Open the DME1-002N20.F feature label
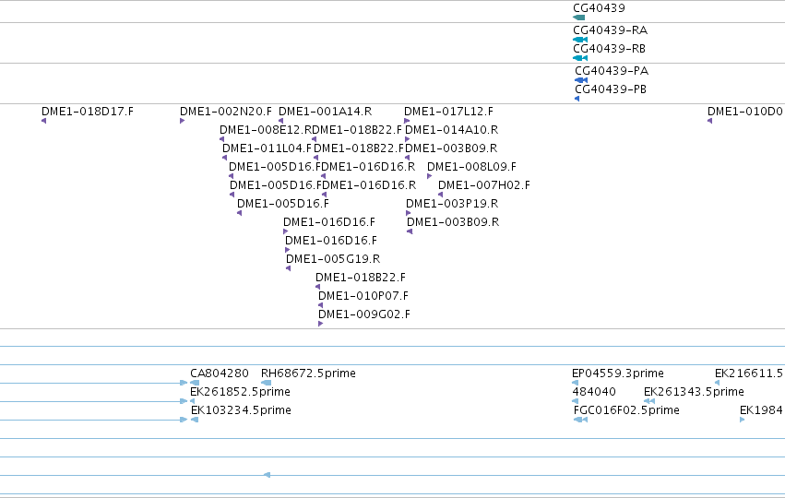This screenshot has width=785, height=498. (226, 111)
